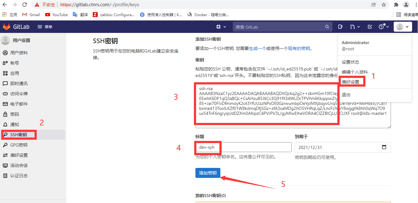
Task: Select 偏好设置 in the user dropdown menu
Action: [x=350, y=82]
